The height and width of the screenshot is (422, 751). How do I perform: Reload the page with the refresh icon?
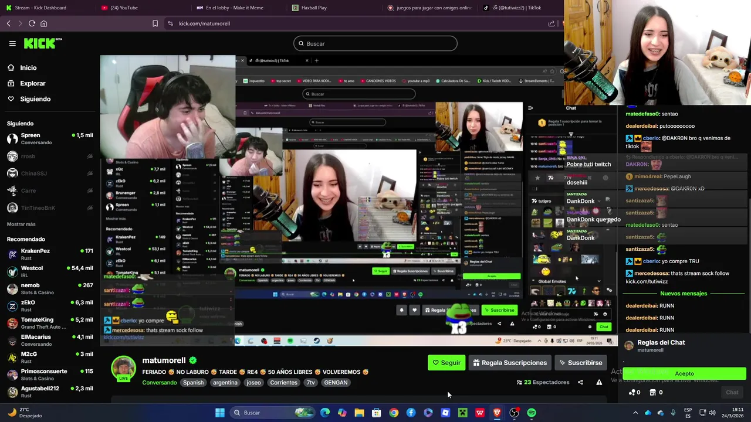tap(32, 23)
